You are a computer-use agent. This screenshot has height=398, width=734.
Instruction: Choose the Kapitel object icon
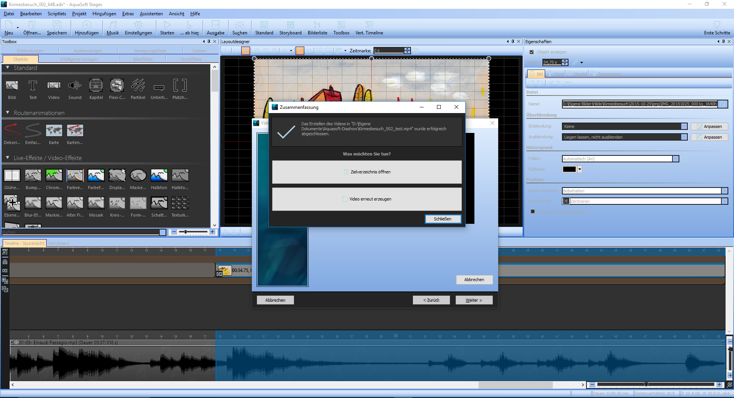click(x=96, y=86)
